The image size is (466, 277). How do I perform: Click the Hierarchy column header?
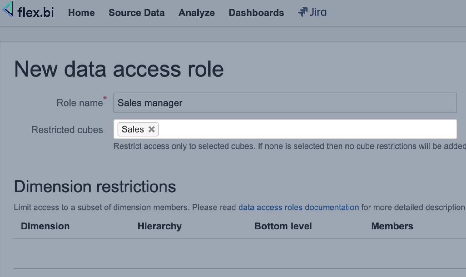pyautogui.click(x=160, y=226)
